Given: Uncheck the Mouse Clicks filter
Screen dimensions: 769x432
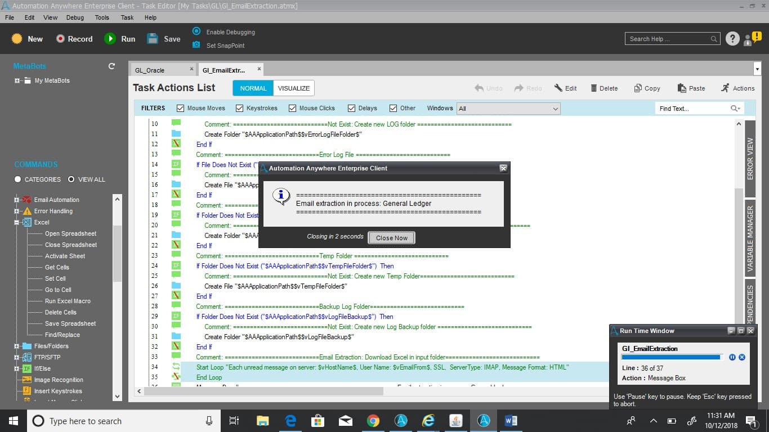Looking at the screenshot, I should 292,108.
